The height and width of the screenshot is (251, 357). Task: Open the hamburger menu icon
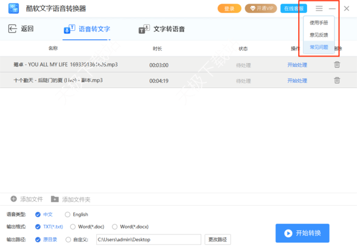tap(320, 8)
